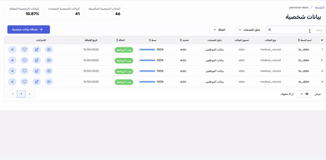
Task: Click the تمت الموافقة badge in row 4
Action: click(x=124, y=82)
